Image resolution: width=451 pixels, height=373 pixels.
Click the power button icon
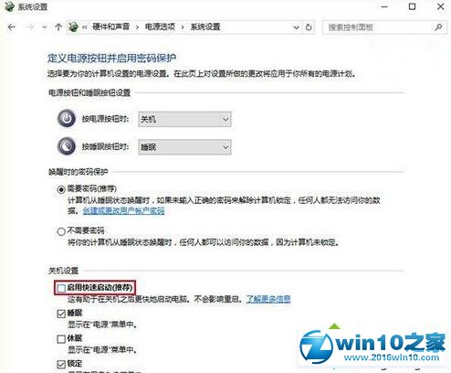point(67,118)
